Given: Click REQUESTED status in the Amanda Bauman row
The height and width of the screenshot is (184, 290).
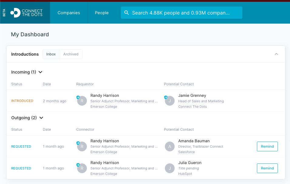Looking at the screenshot, I should 21,146.
